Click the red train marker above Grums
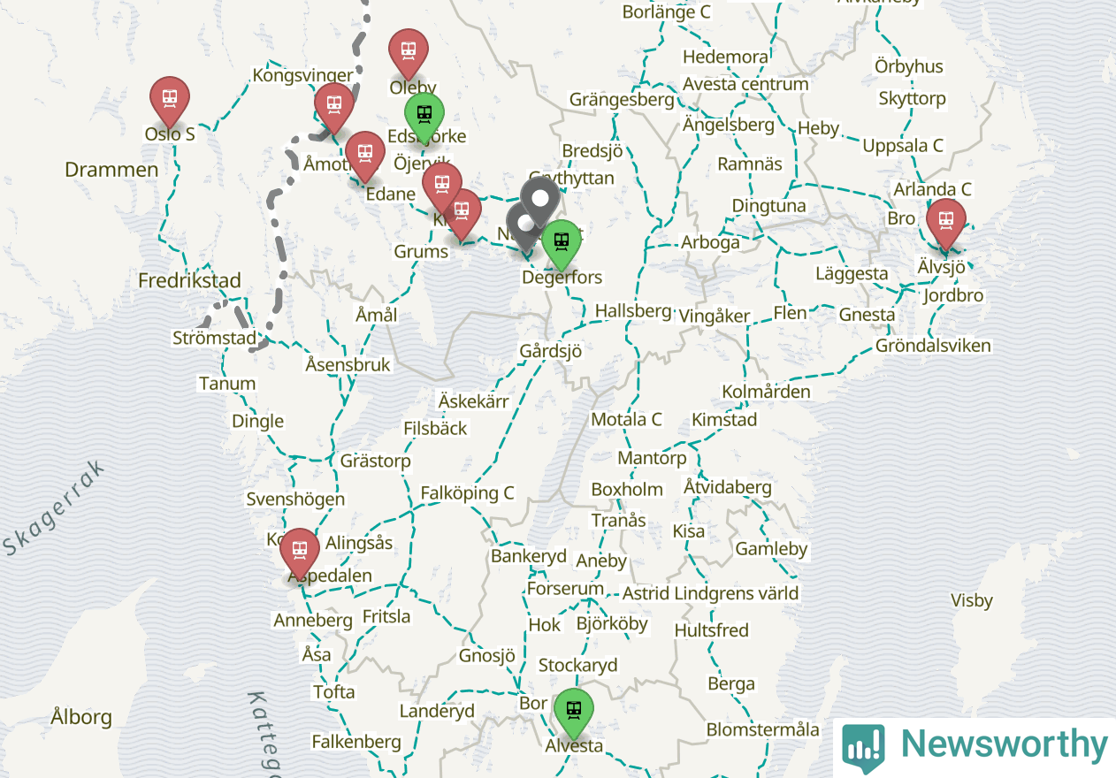1116x778 pixels. (x=462, y=213)
